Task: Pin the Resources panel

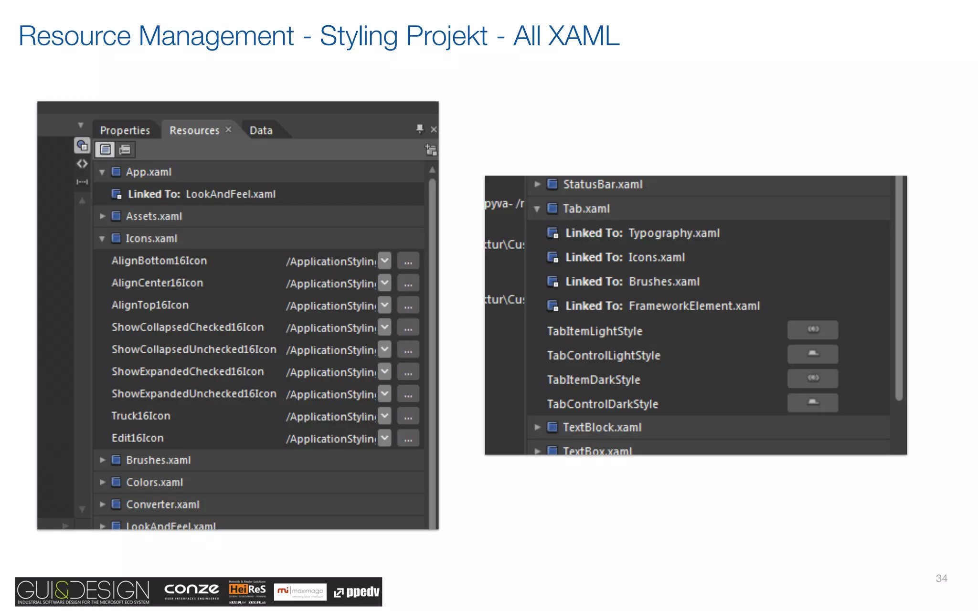Action: [x=420, y=128]
